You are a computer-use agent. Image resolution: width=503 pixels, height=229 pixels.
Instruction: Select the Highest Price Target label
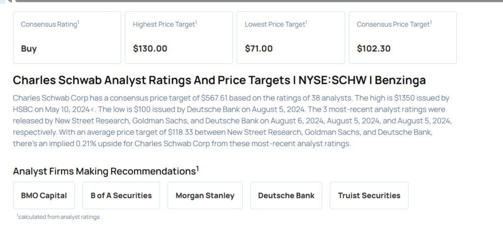pos(164,24)
